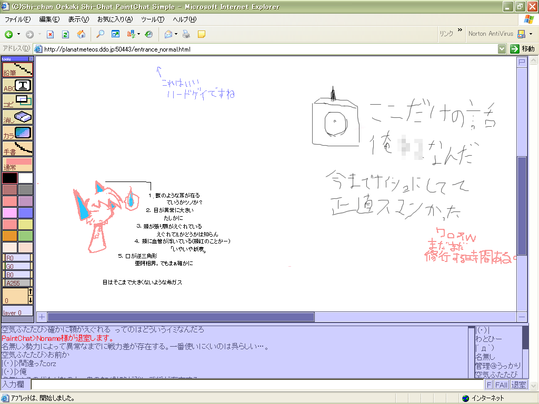Open the ツール(T) menu
539x404 pixels.
tap(153, 19)
